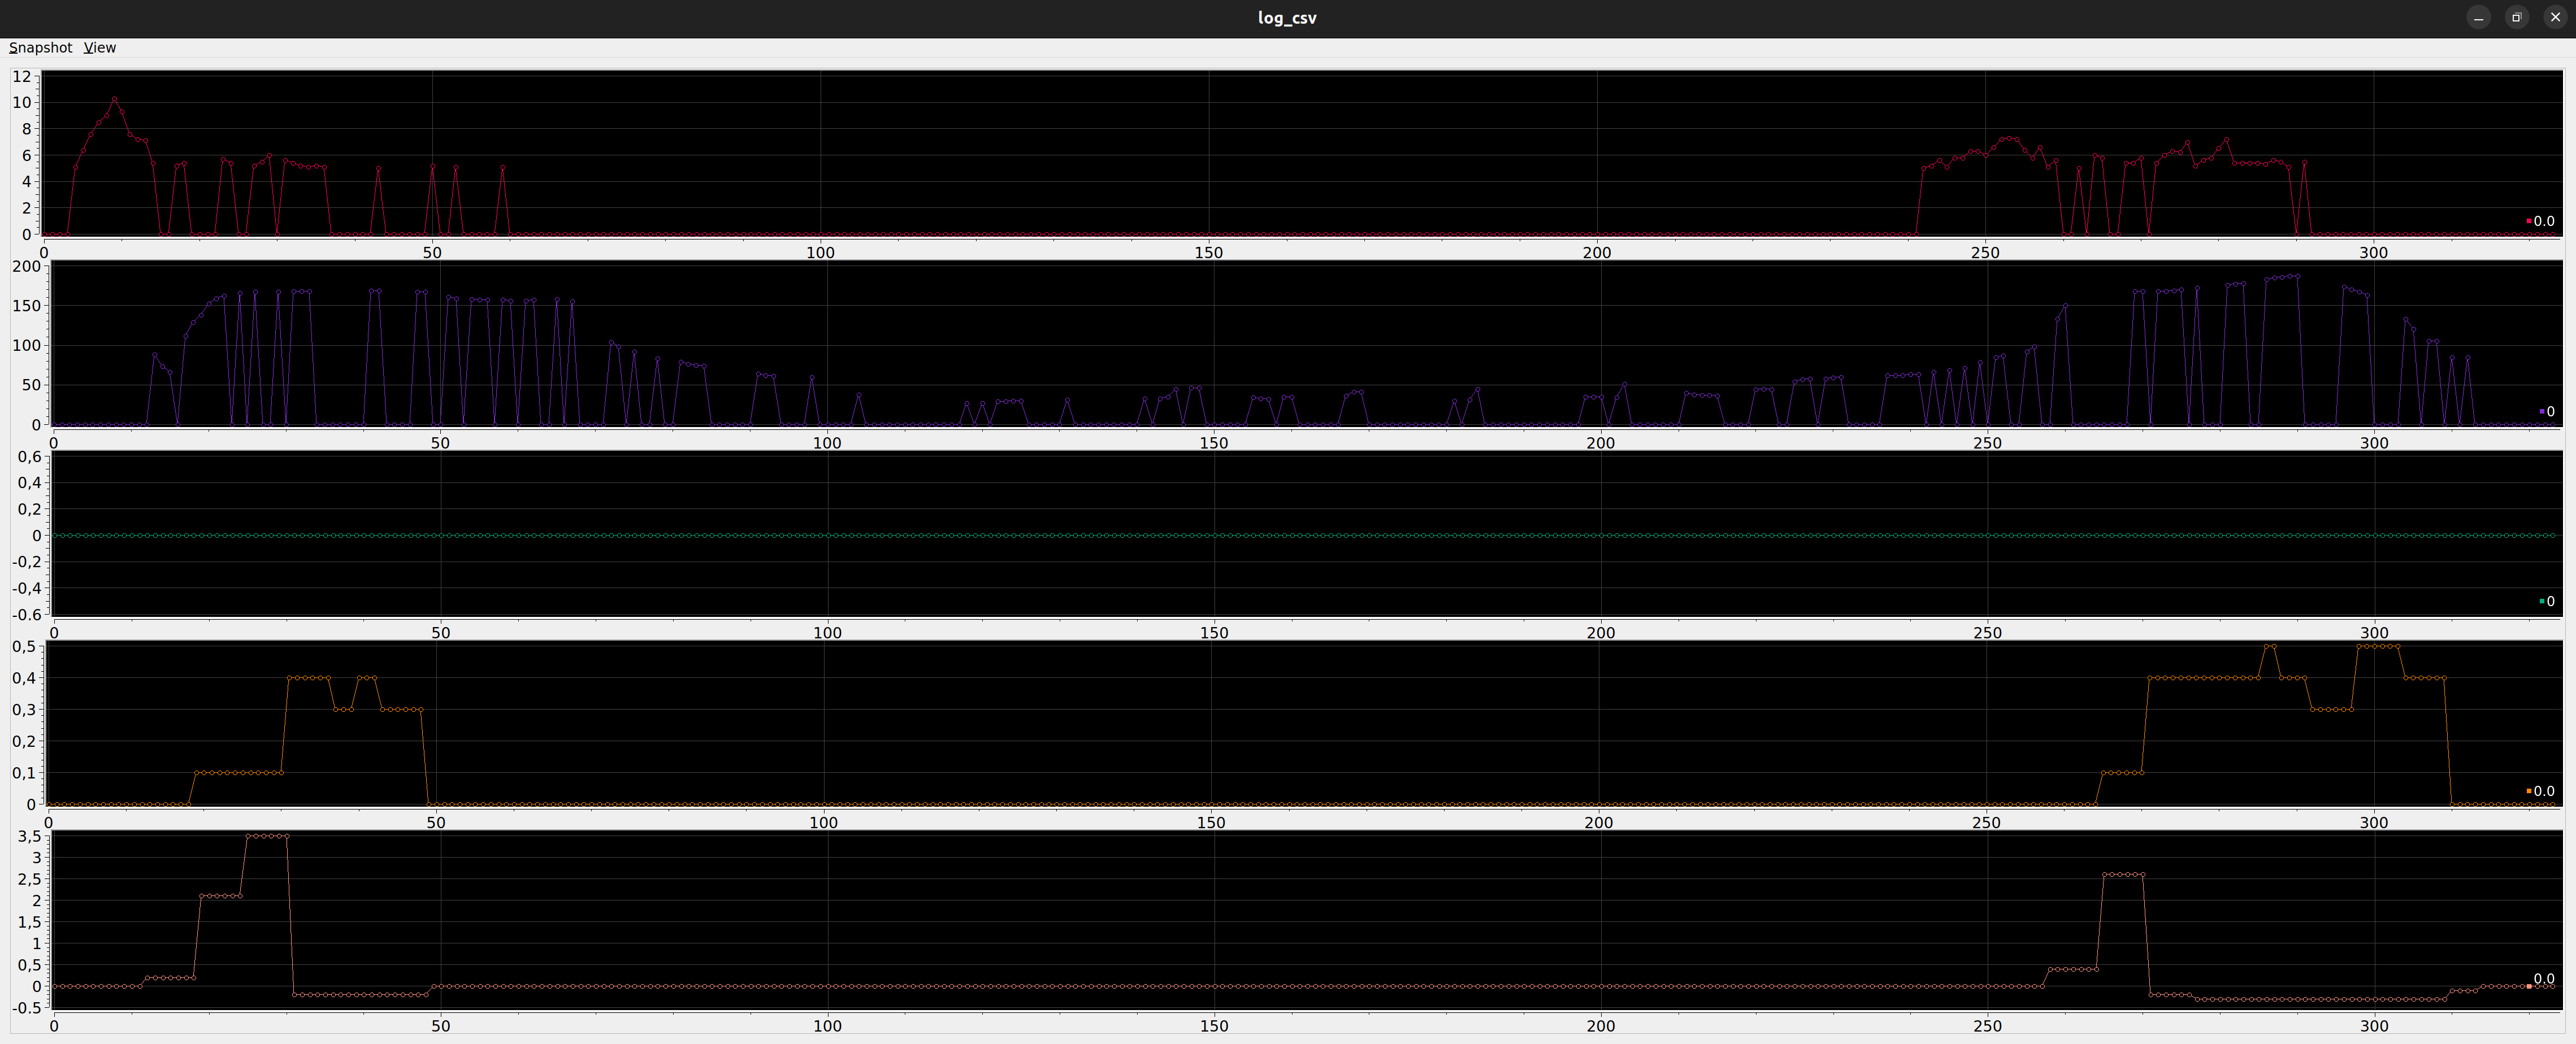The image size is (2576, 1044).
Task: Click the red legend marker in top plot
Action: pos(2529,221)
